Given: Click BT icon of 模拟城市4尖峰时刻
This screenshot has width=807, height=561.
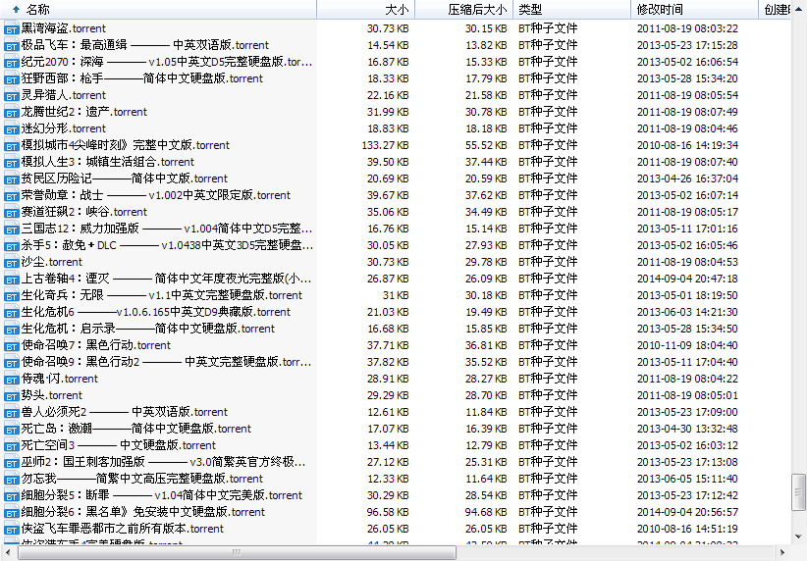Looking at the screenshot, I should (x=12, y=145).
